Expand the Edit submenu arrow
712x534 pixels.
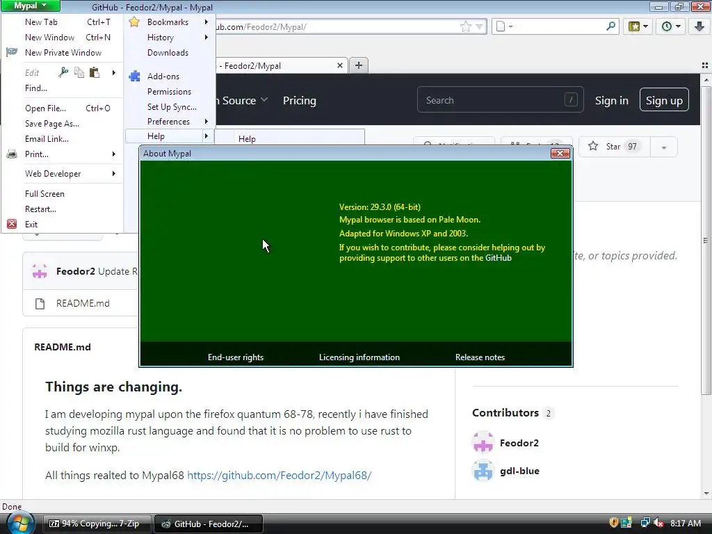tap(114, 72)
